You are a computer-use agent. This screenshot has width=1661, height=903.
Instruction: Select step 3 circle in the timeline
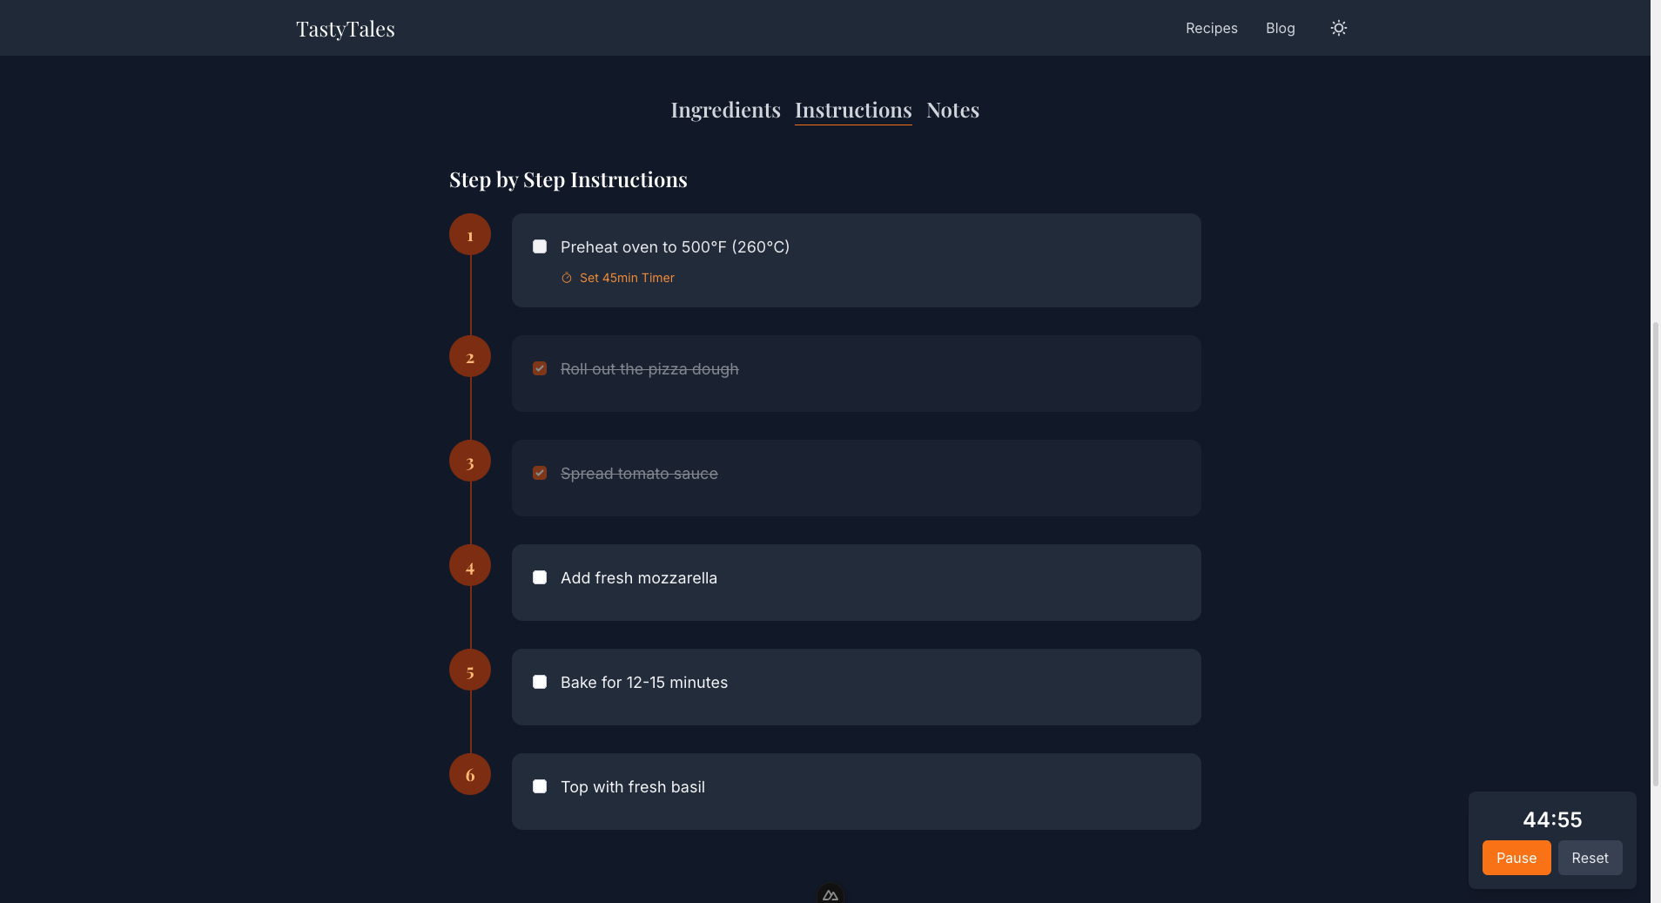[469, 461]
